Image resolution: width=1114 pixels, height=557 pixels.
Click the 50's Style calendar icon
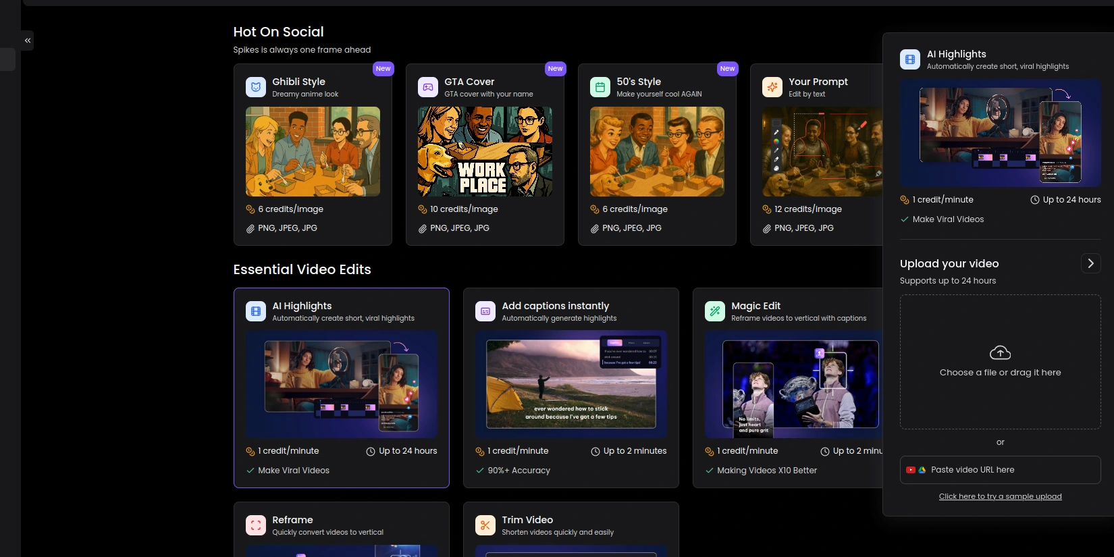pos(600,87)
